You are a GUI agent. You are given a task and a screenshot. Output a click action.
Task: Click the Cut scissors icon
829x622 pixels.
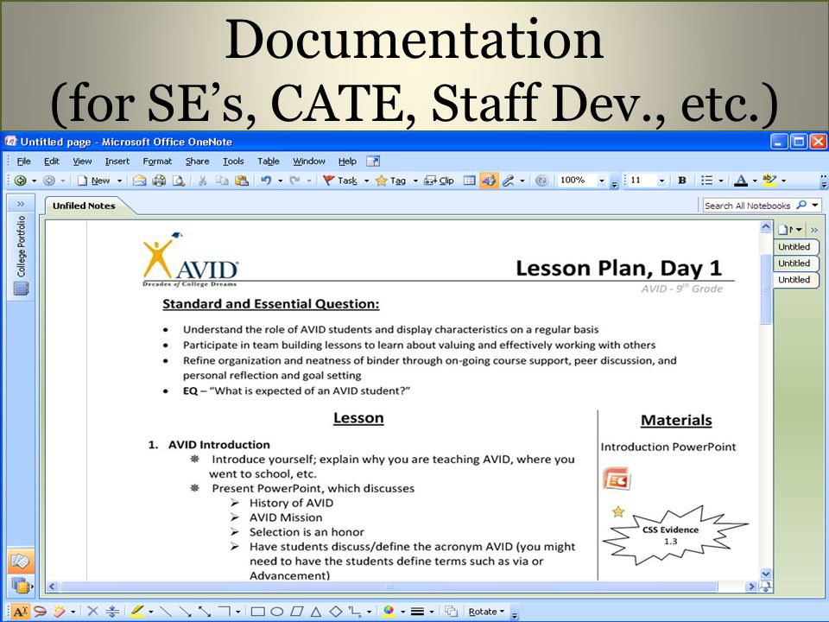coord(202,181)
